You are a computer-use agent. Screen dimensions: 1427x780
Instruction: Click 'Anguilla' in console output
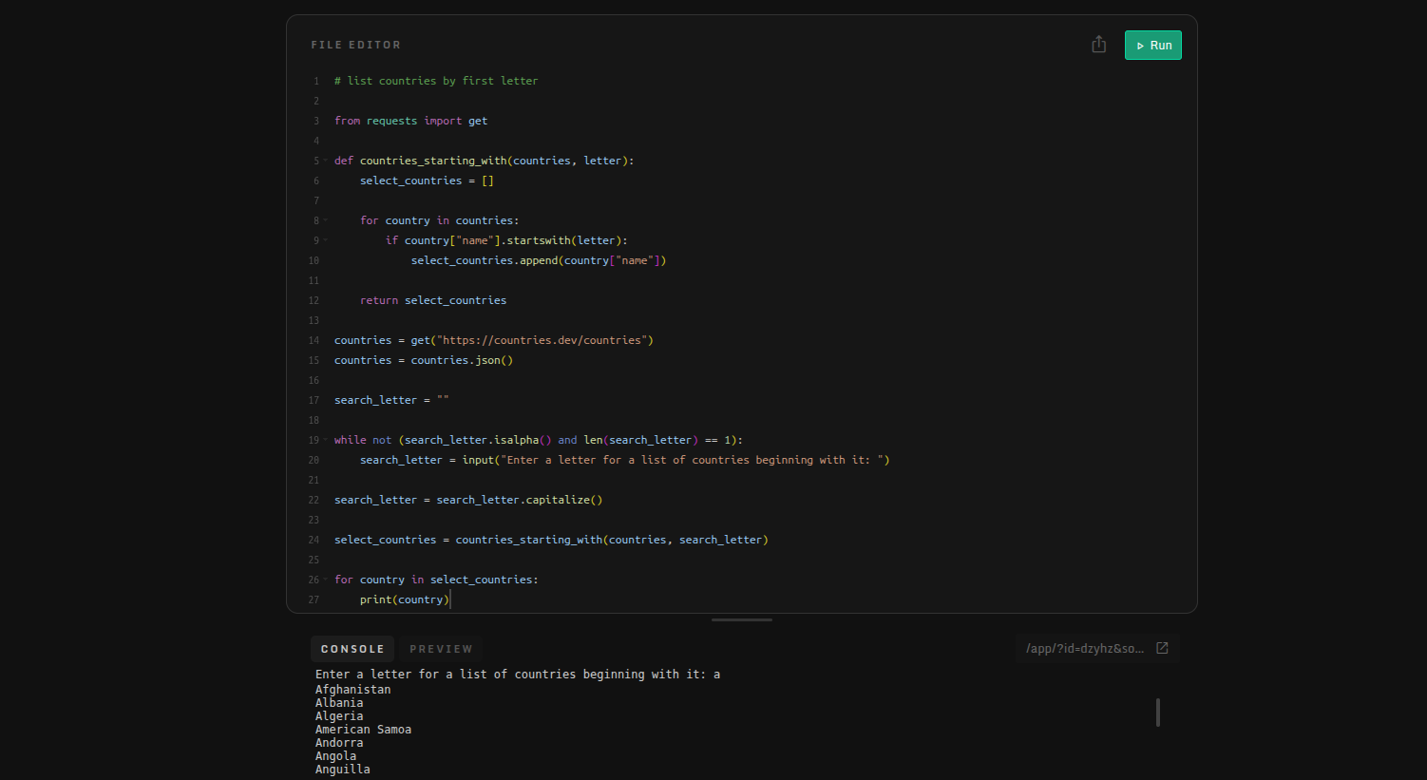[x=343, y=770]
